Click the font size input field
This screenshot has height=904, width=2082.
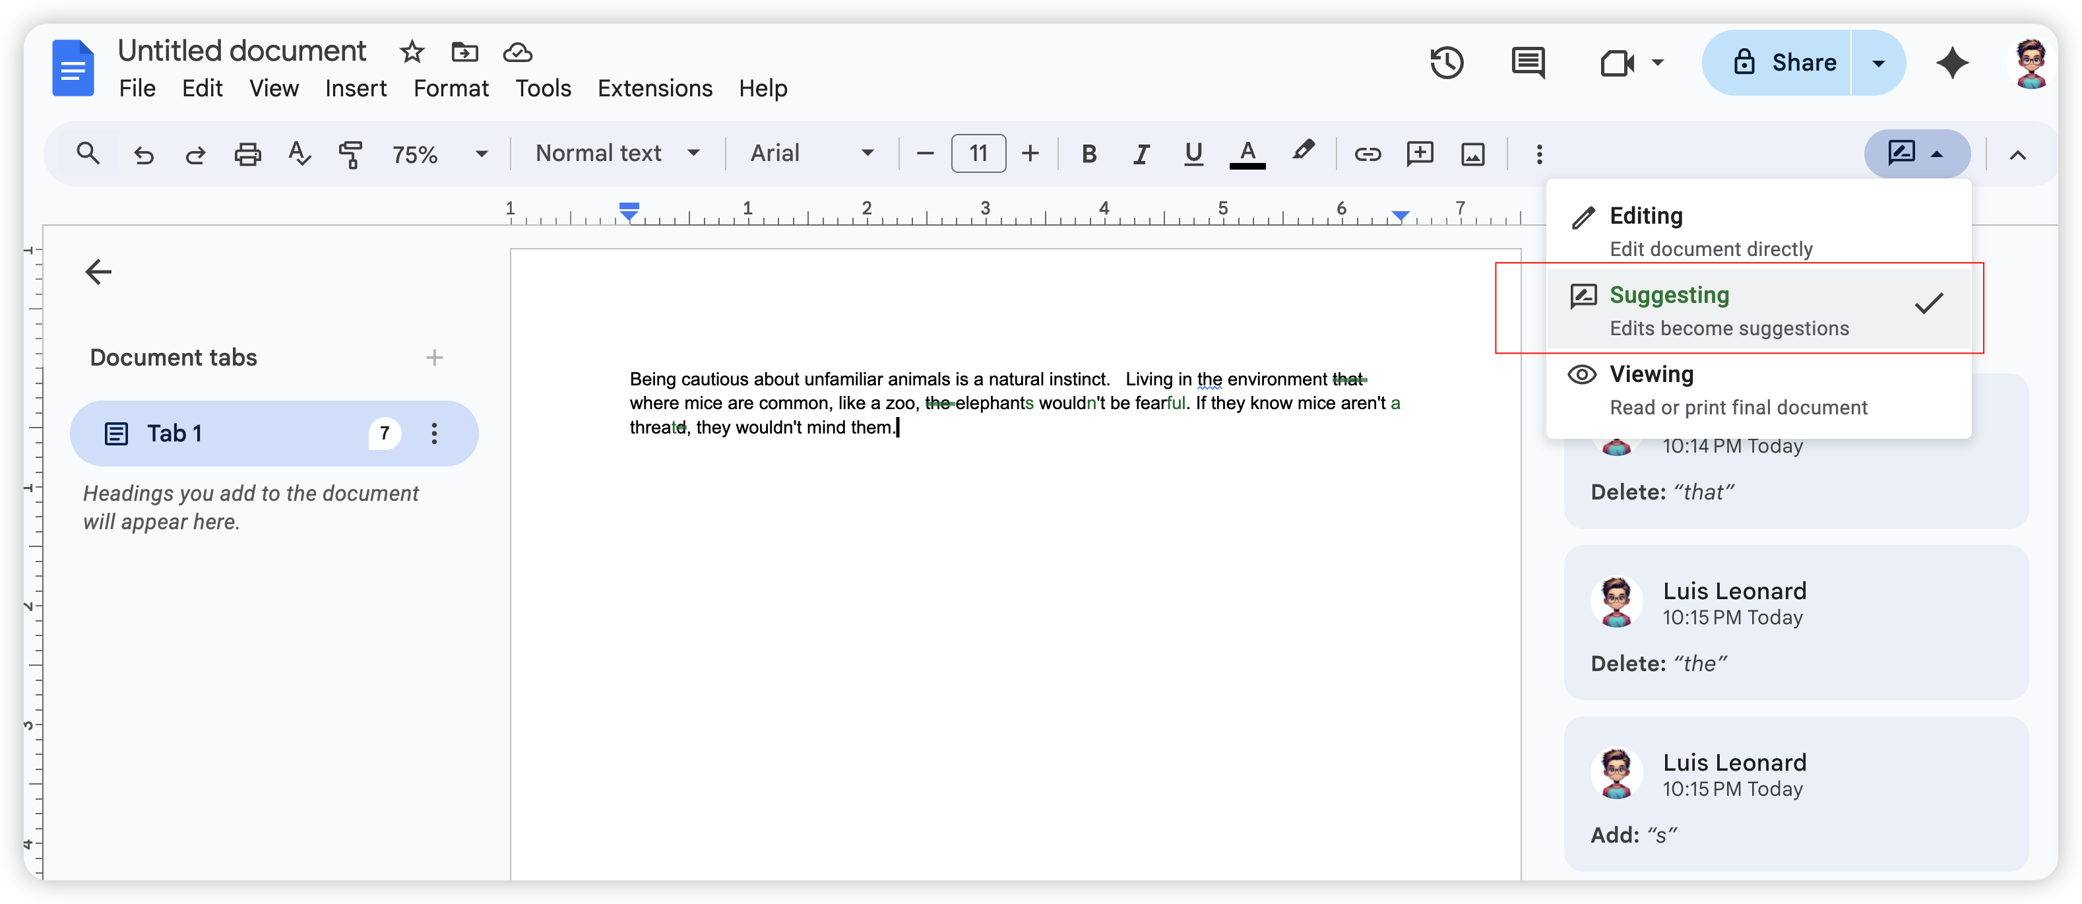[978, 154]
